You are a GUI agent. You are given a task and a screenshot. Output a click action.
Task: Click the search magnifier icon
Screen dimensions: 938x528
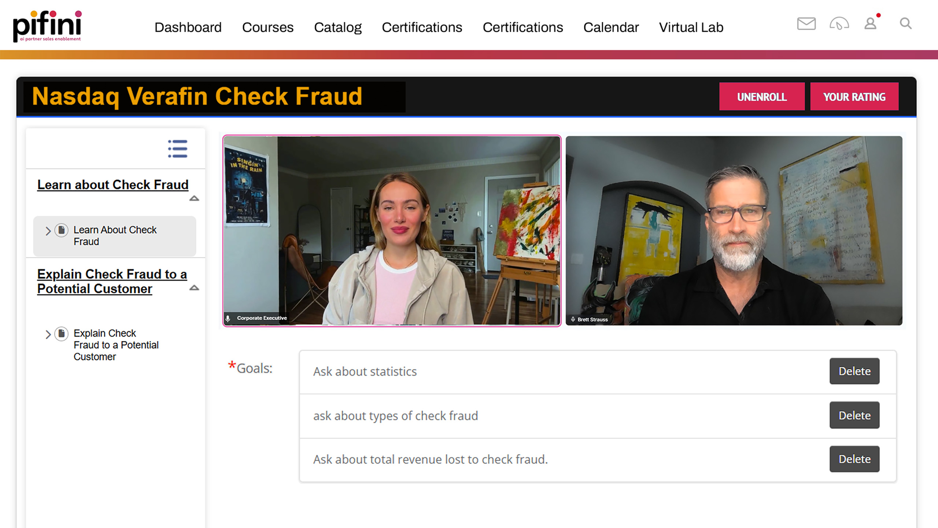click(905, 24)
